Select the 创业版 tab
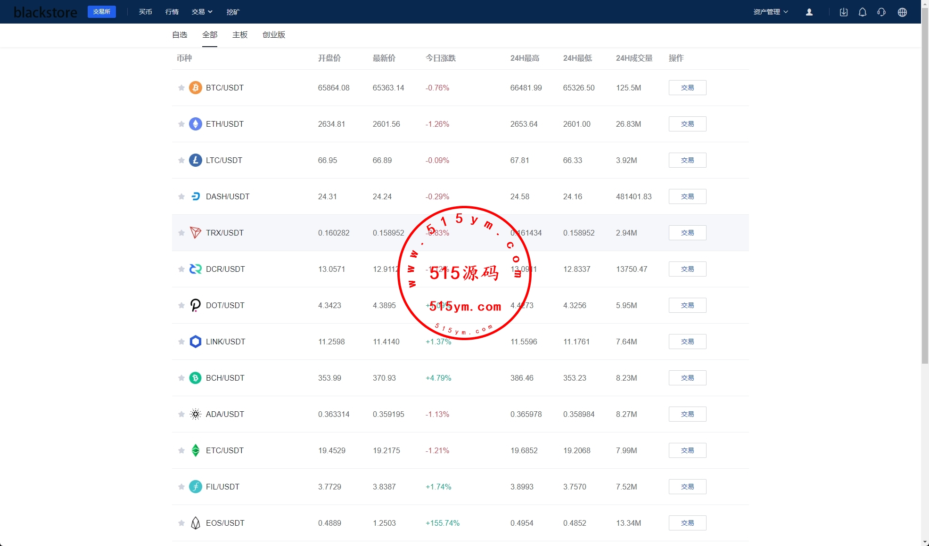Screen dimensions: 929x546 coord(274,35)
